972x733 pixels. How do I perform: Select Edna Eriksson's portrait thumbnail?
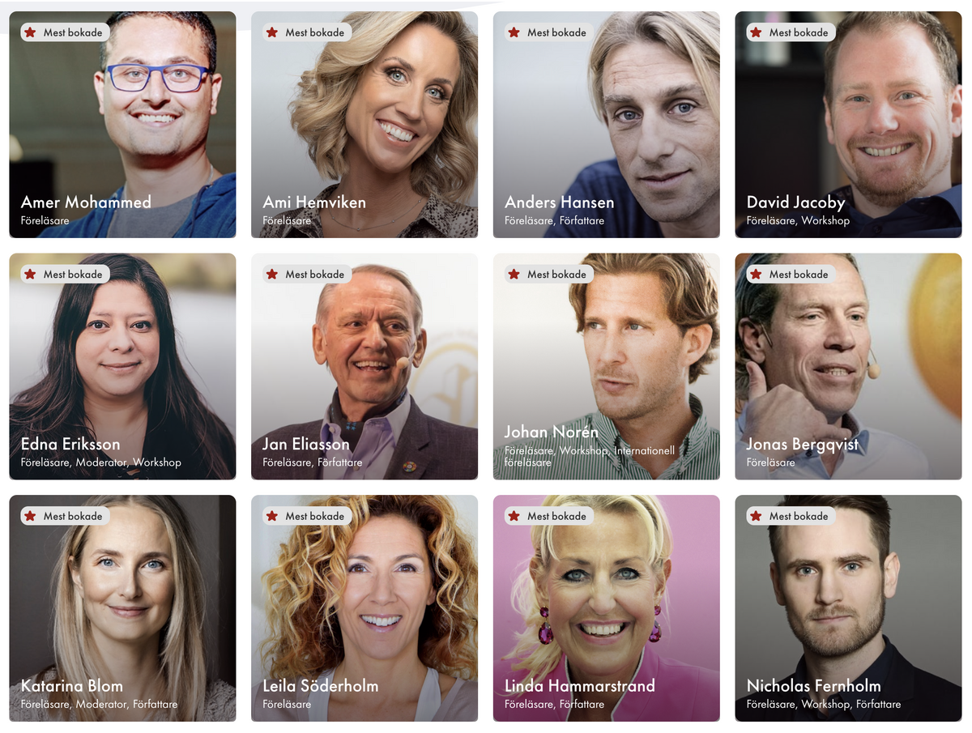pos(122,366)
